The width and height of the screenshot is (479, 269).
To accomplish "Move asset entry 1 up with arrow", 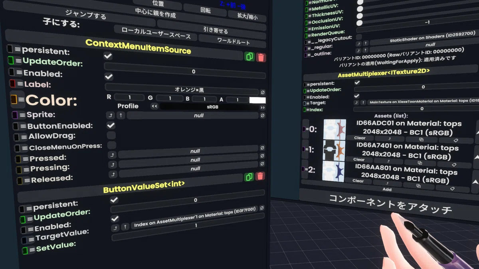I will pyautogui.click(x=477, y=157).
